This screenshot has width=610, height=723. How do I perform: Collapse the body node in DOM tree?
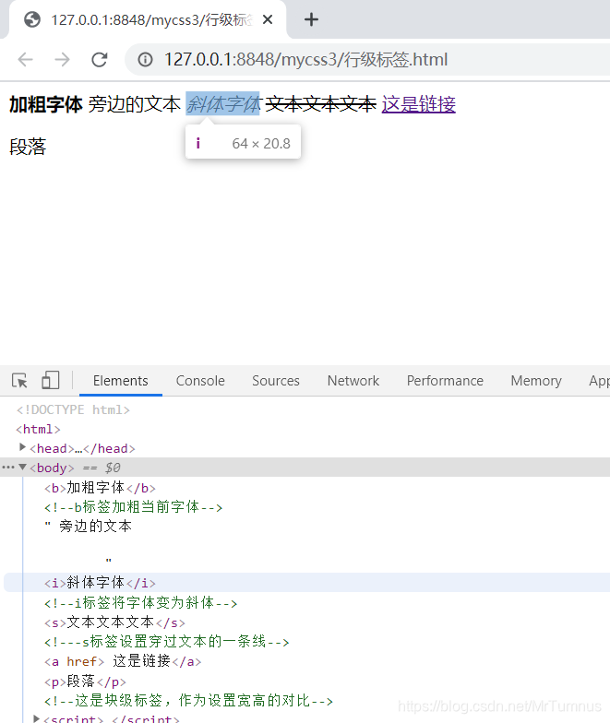[22, 467]
